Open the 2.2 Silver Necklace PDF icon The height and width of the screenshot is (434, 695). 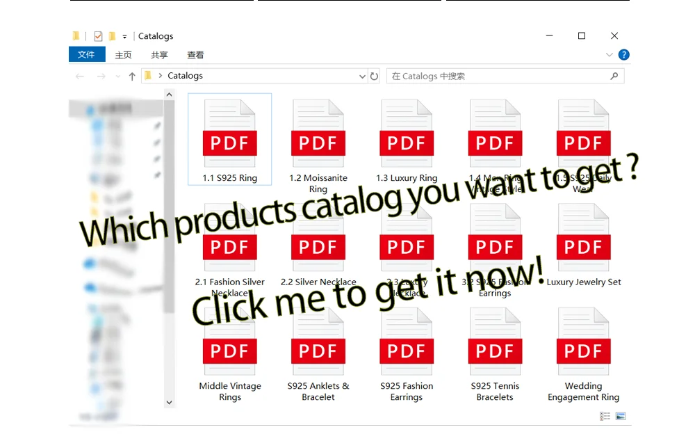point(318,237)
